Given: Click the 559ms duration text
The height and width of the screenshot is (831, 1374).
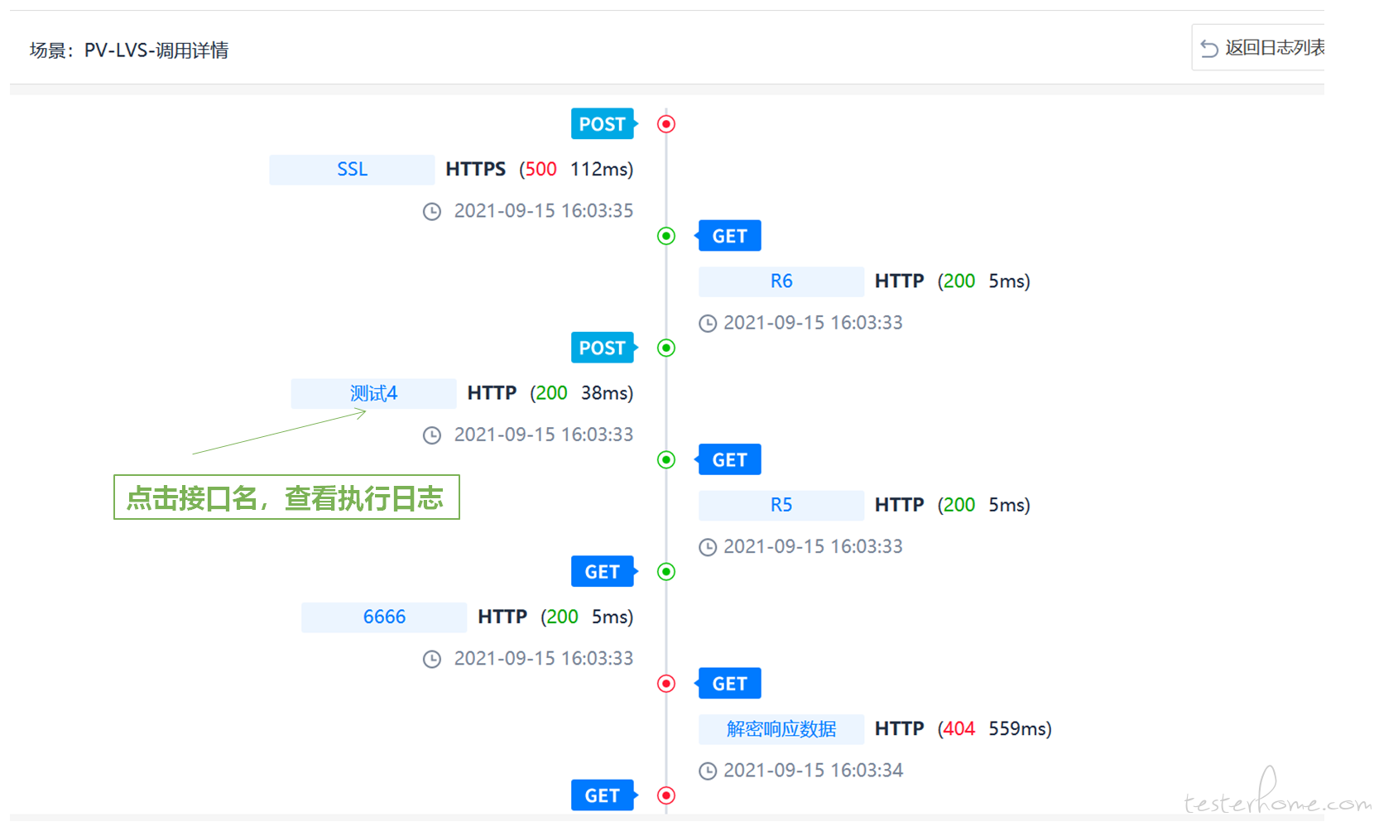Looking at the screenshot, I should (1017, 728).
